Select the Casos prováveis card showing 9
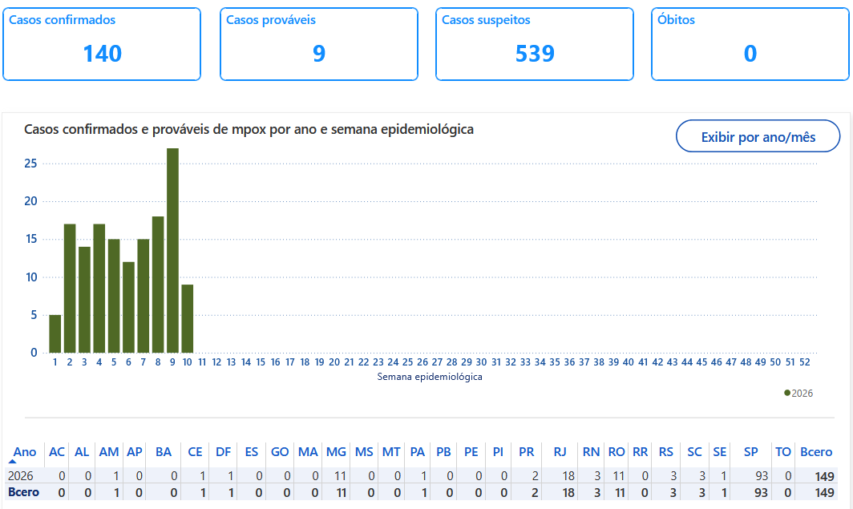 (x=319, y=44)
